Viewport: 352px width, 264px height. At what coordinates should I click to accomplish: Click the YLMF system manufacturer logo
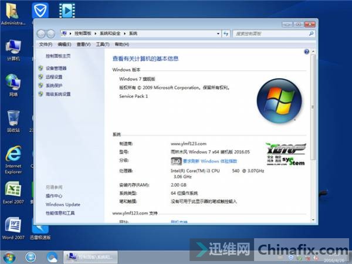coord(286,154)
